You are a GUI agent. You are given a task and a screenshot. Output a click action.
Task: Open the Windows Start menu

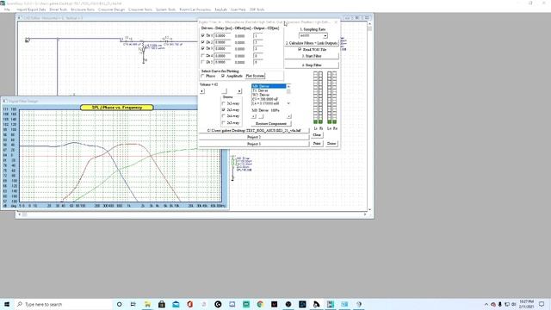7,304
